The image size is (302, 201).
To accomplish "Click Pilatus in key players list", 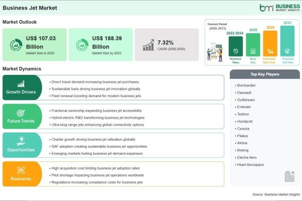I will click(243, 136).
